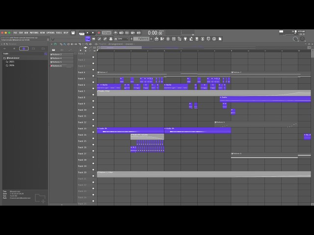Toggle countdown before recording
This screenshot has height=235, width=314.
click(x=127, y=33)
